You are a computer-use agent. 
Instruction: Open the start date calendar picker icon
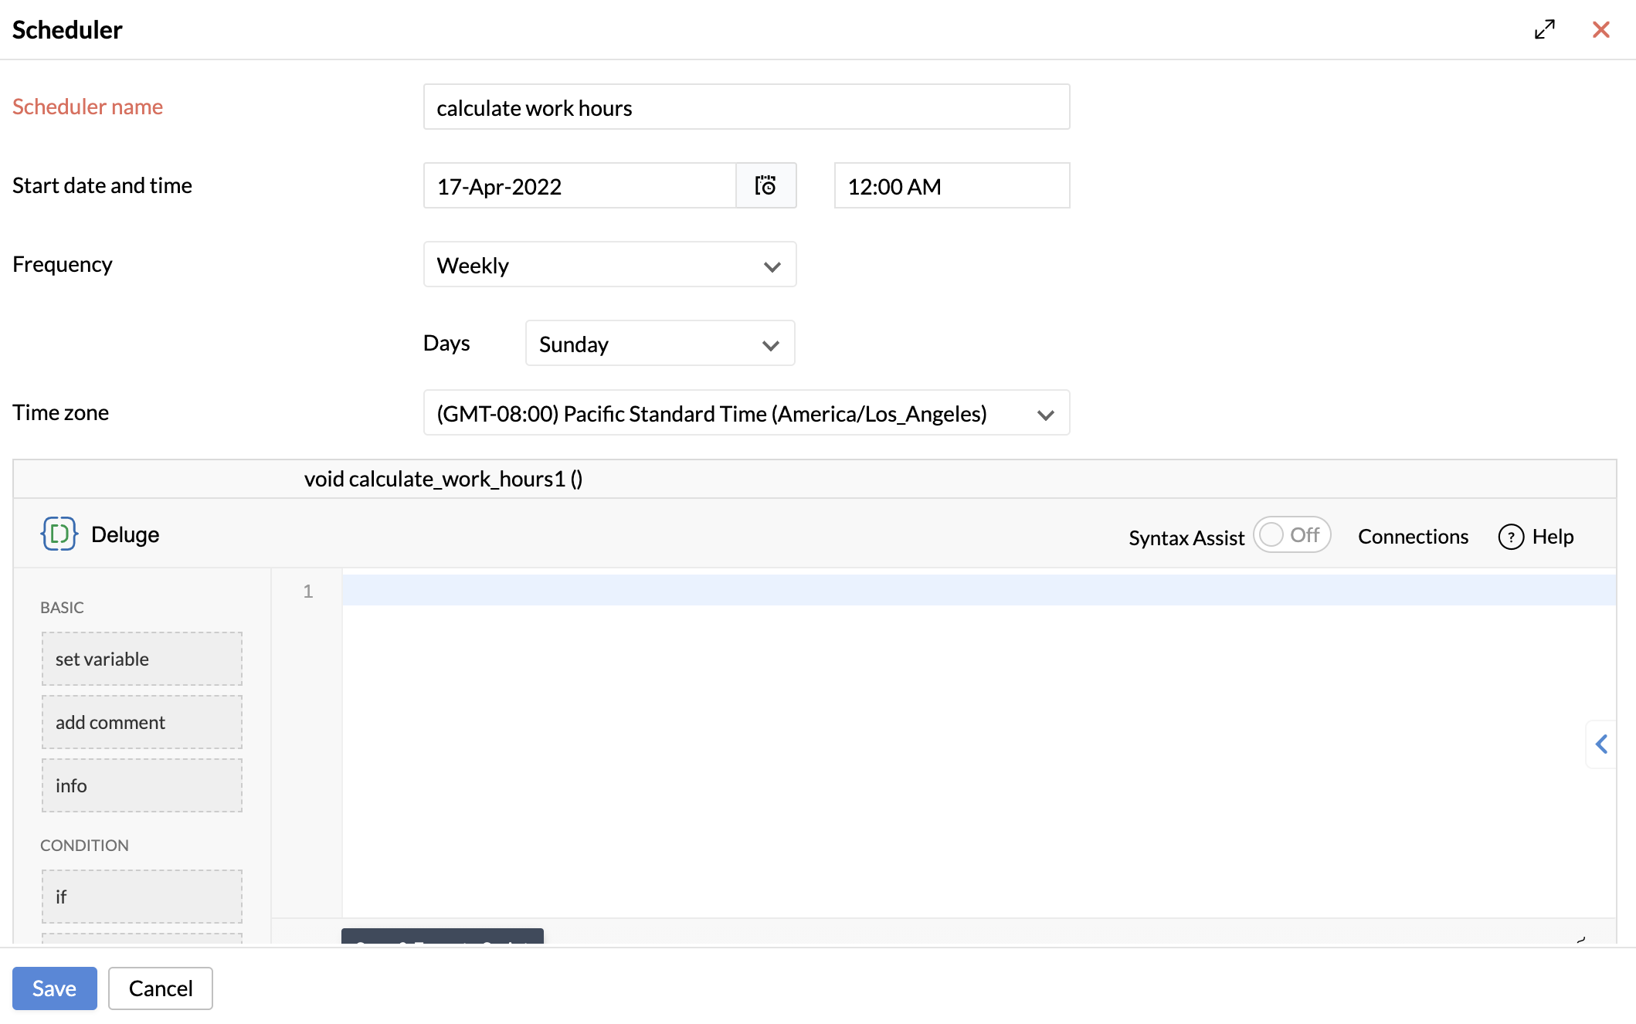[765, 185]
